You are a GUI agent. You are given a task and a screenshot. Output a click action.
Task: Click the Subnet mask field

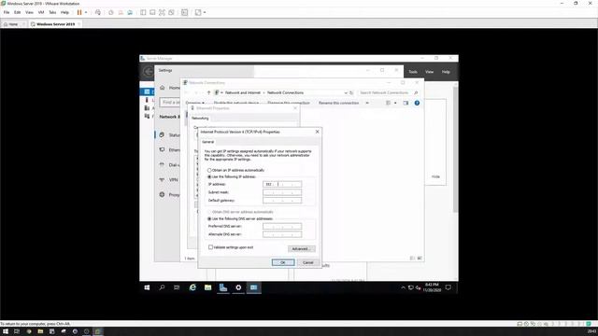coord(282,192)
